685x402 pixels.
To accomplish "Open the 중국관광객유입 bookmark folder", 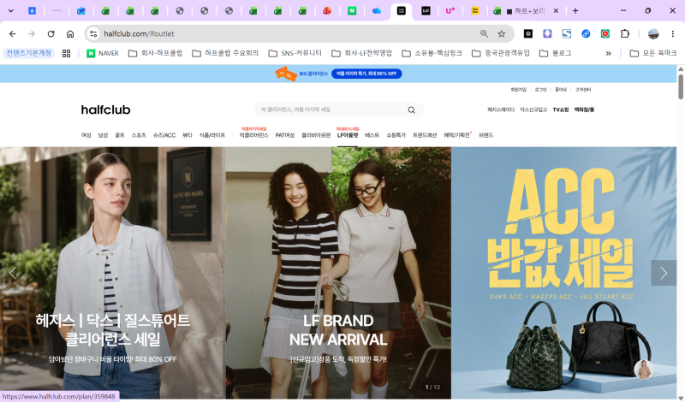I will 500,53.
